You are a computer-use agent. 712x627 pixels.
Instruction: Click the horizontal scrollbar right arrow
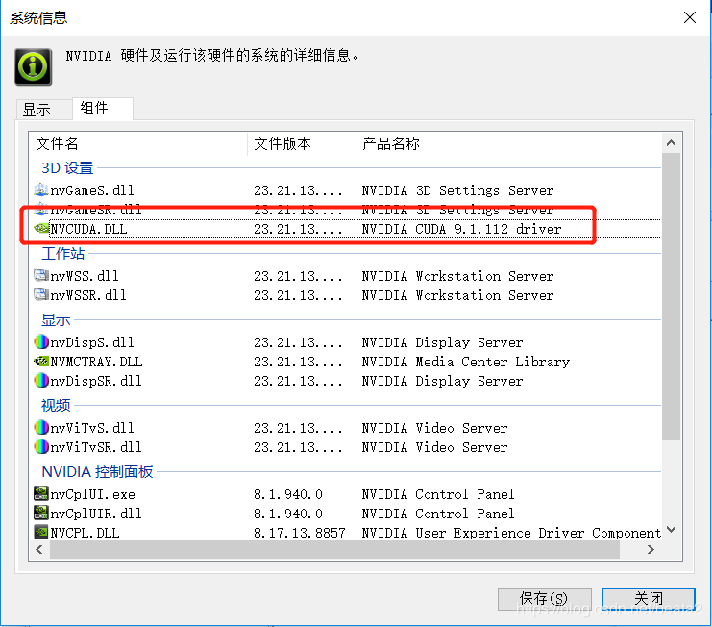point(651,550)
